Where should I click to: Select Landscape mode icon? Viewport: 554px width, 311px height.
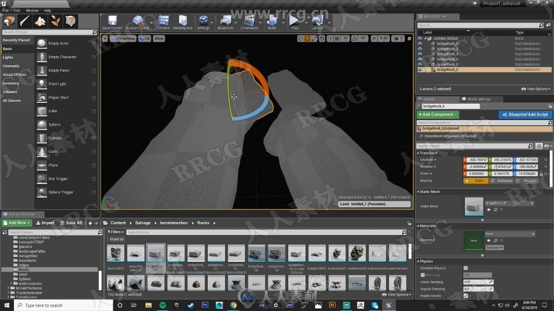pos(40,21)
